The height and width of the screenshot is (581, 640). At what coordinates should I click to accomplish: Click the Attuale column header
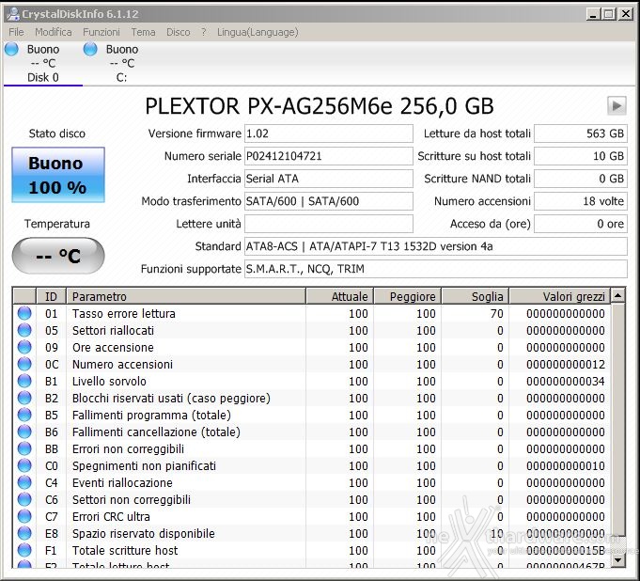tap(339, 296)
